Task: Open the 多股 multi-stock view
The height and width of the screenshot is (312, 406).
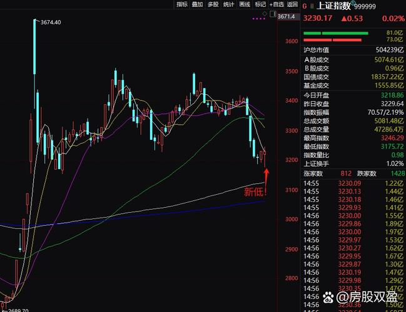Action: pyautogui.click(x=213, y=4)
